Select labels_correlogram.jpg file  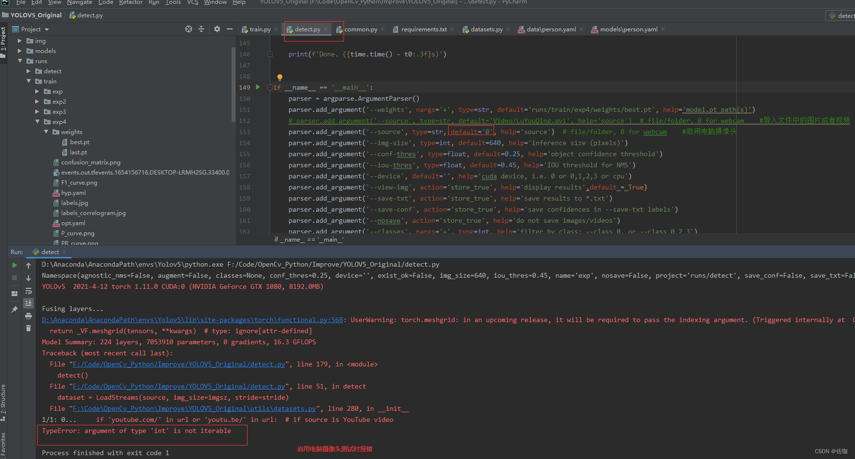pos(93,213)
